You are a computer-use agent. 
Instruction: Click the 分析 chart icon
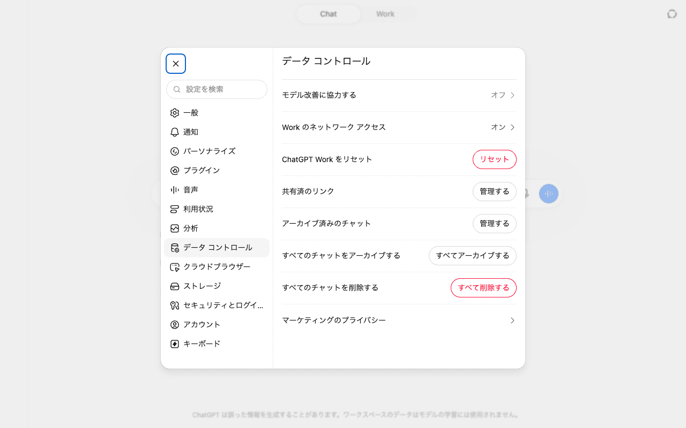[x=175, y=228]
